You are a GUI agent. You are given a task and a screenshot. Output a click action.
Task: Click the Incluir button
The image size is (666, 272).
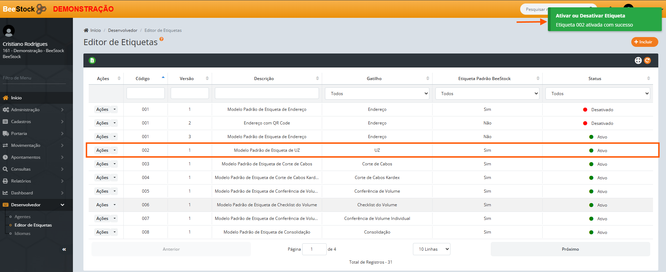pyautogui.click(x=645, y=42)
